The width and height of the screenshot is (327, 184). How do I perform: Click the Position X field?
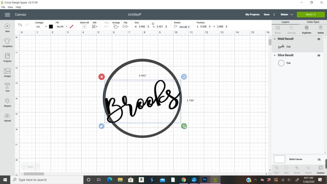tap(204, 27)
